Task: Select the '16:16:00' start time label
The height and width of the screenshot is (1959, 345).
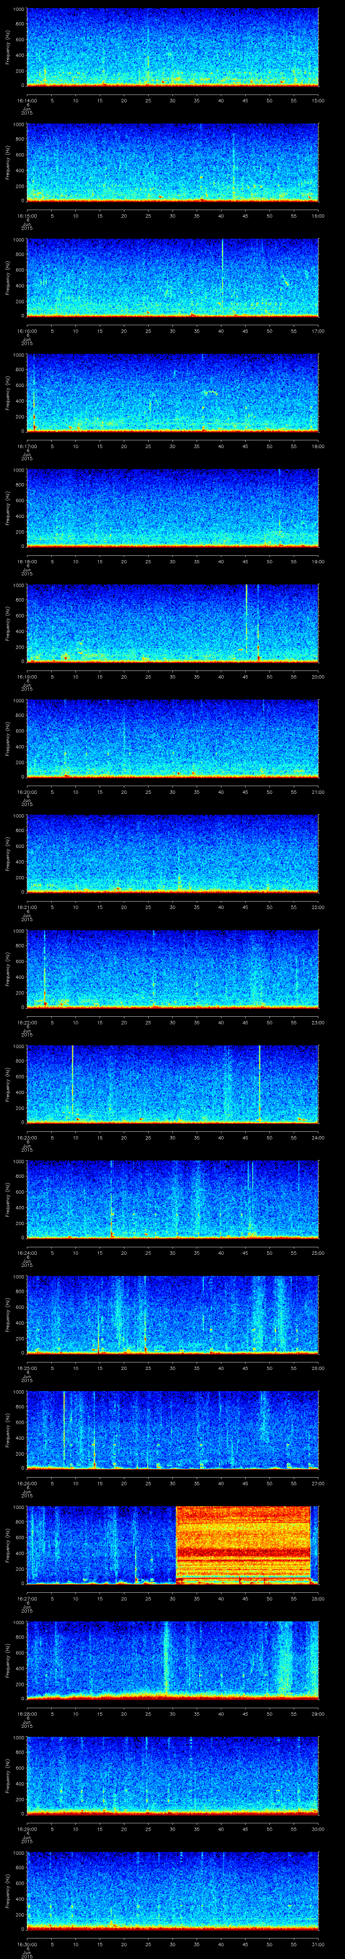Action: (27, 331)
